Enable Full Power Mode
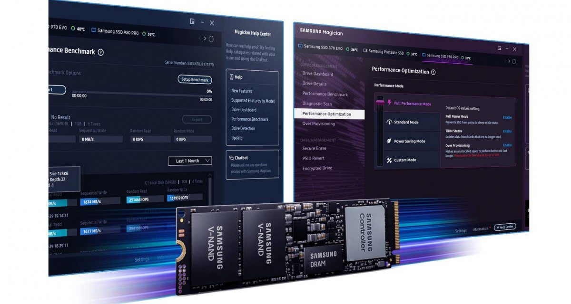This screenshot has height=304, width=571. pyautogui.click(x=507, y=117)
